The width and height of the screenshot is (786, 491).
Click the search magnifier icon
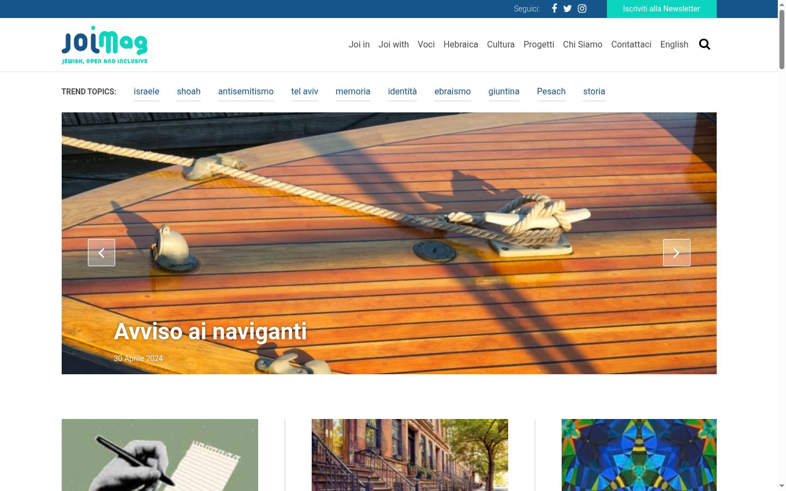[x=705, y=44]
